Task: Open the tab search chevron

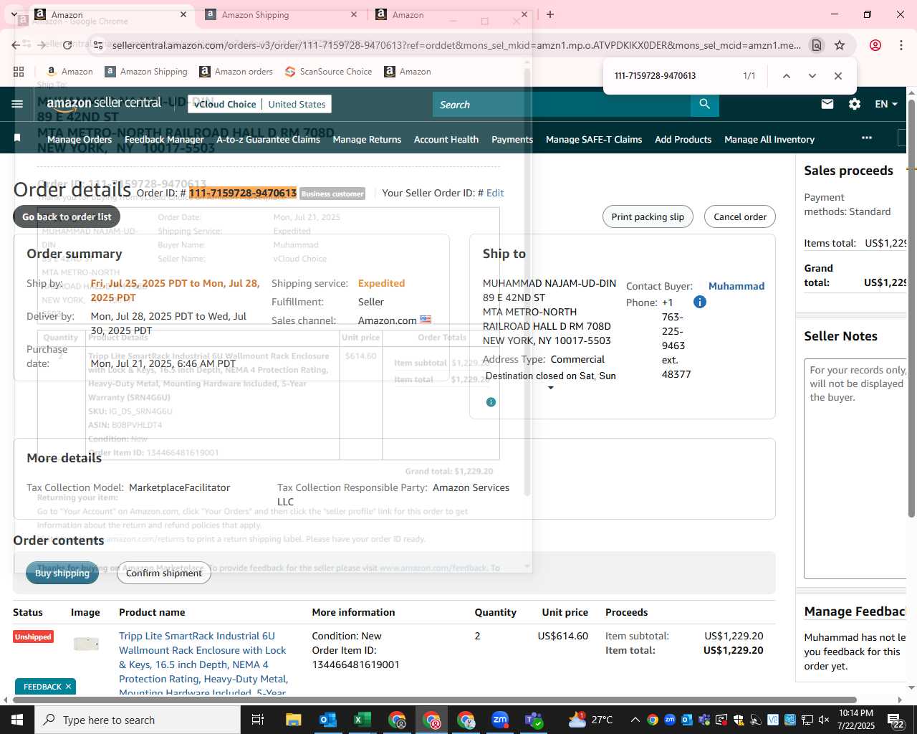Action: 14,14
